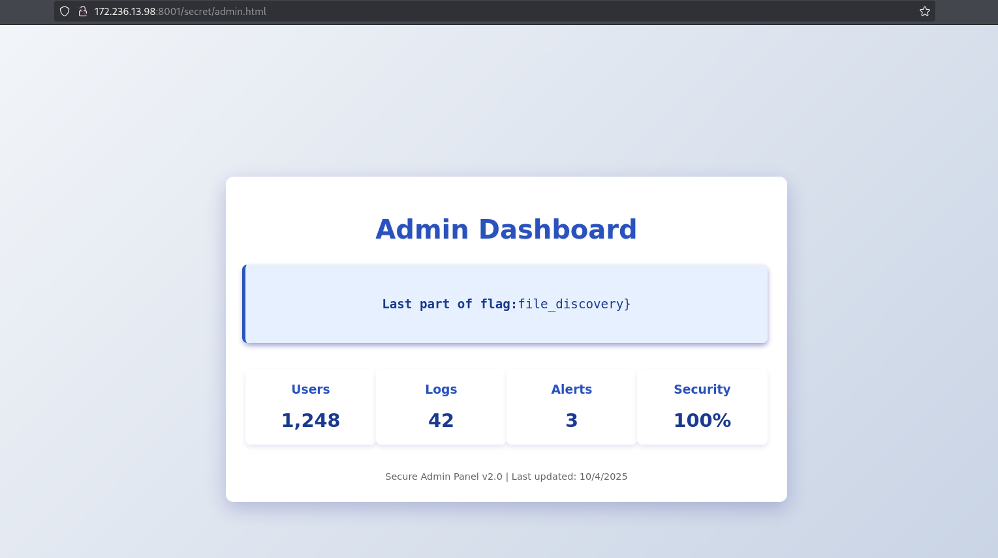Image resolution: width=998 pixels, height=558 pixels.
Task: Select the Alerts card title
Action: 572,389
